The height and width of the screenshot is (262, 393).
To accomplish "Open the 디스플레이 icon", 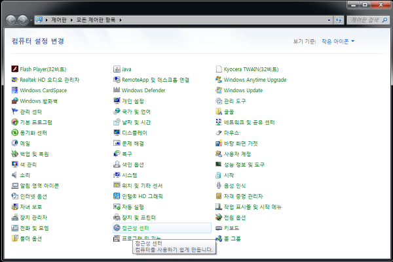I will (x=117, y=133).
